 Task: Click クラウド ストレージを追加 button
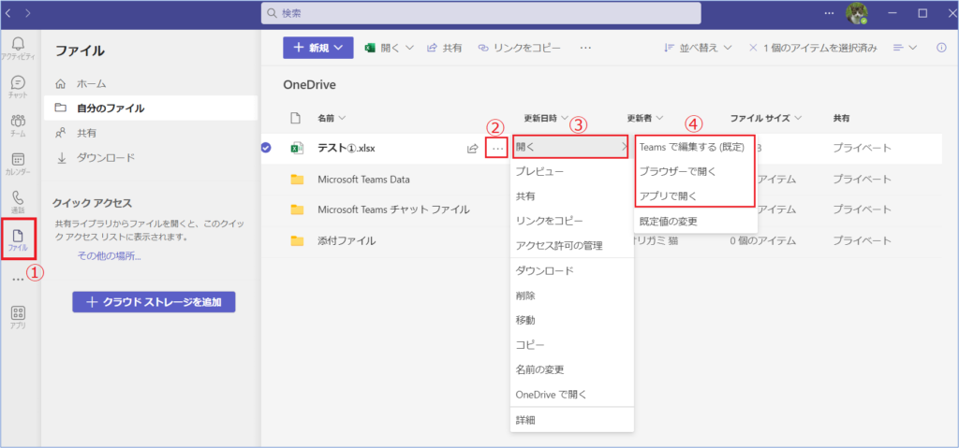pos(154,302)
